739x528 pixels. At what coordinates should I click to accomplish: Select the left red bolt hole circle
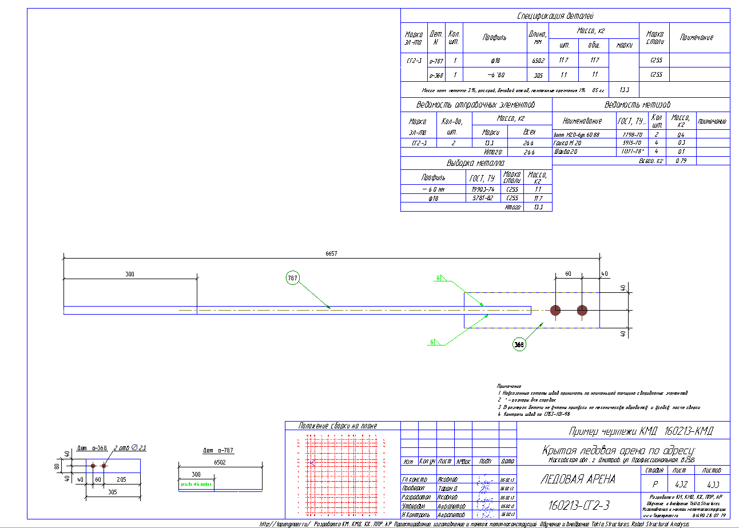(555, 311)
